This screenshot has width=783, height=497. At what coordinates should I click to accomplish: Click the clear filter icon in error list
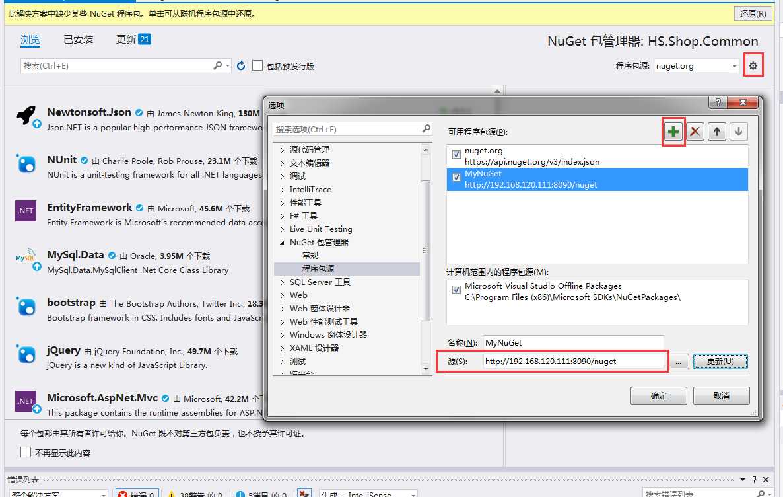(304, 494)
